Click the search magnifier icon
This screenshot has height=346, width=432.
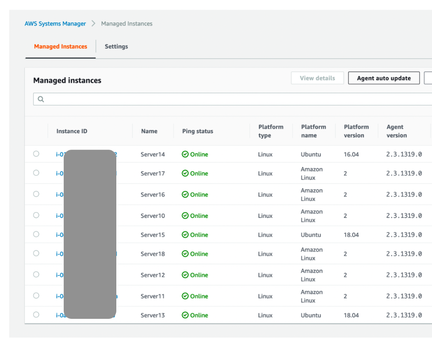pos(41,99)
